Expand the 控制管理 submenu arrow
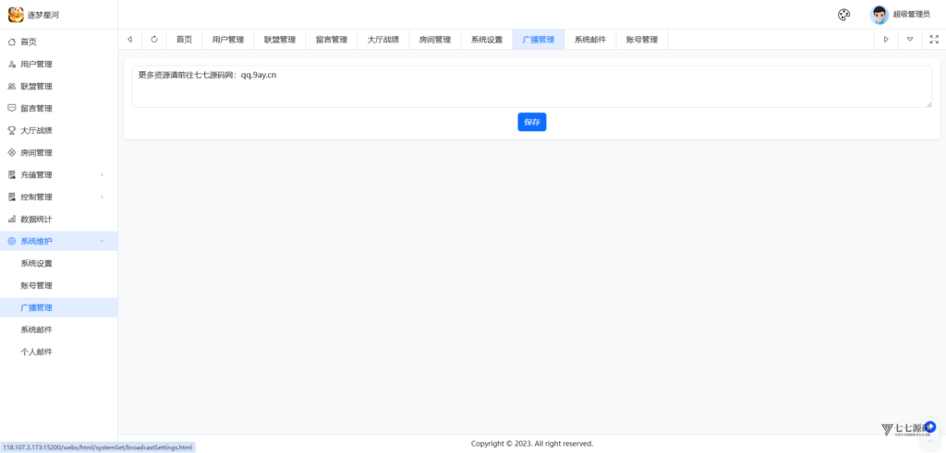Screen dimensions: 946x453 coord(102,197)
